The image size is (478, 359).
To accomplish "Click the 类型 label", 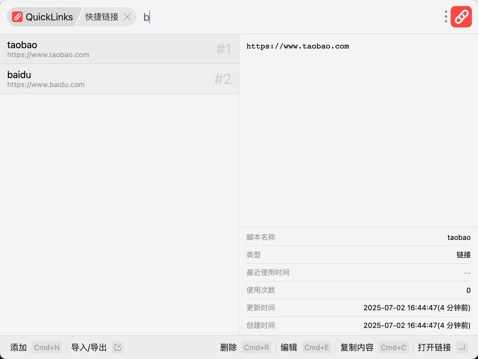I will (254, 255).
